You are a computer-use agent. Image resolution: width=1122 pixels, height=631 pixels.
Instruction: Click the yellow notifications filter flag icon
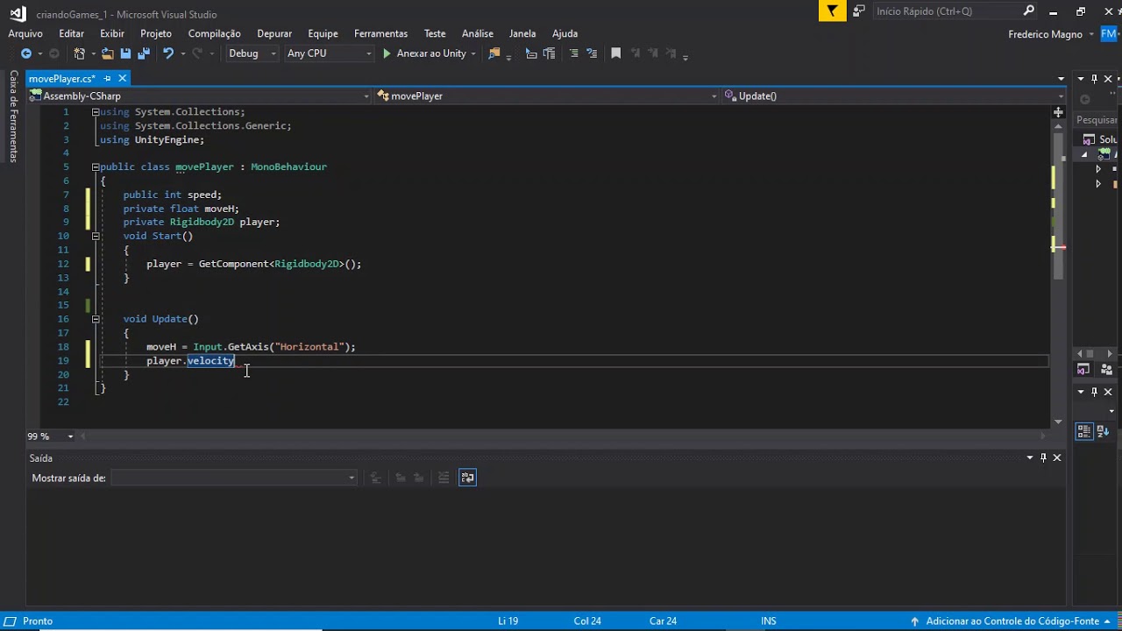coord(832,11)
